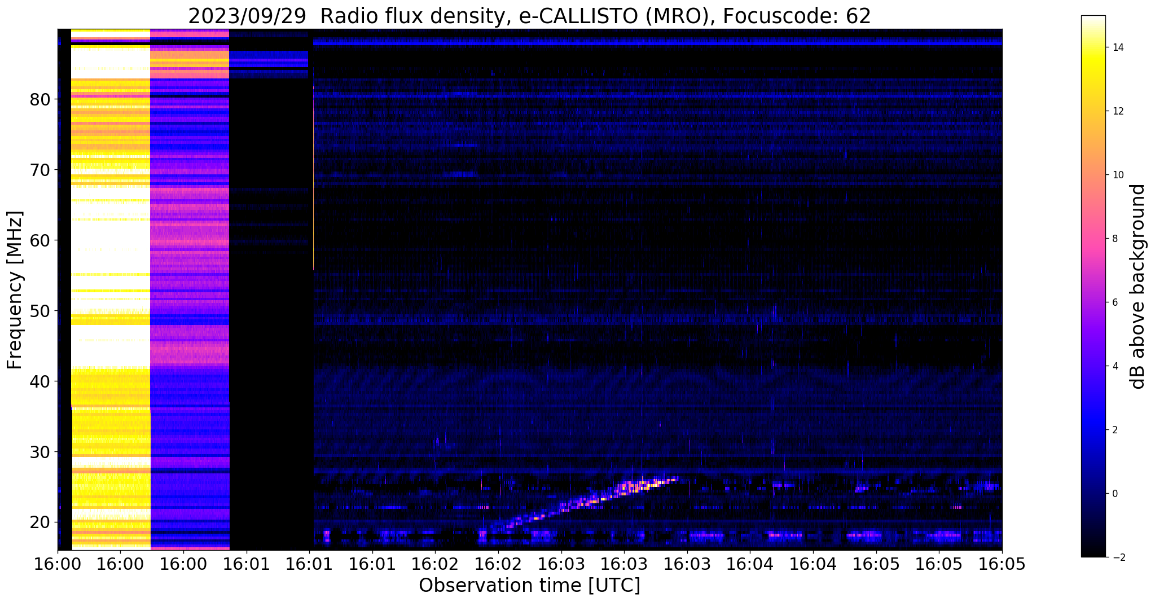1155x602 pixels.
Task: Click colorbar tick value 4
Action: (1114, 366)
